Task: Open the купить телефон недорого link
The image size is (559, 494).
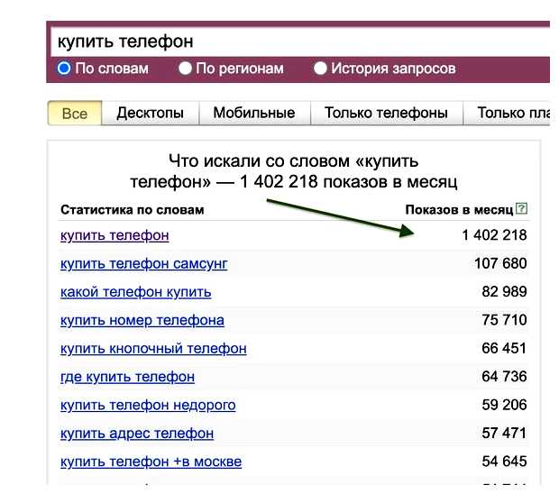Action: 148,406
